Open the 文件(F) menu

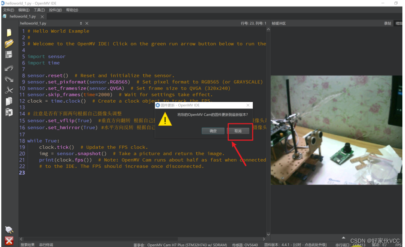click(8, 10)
